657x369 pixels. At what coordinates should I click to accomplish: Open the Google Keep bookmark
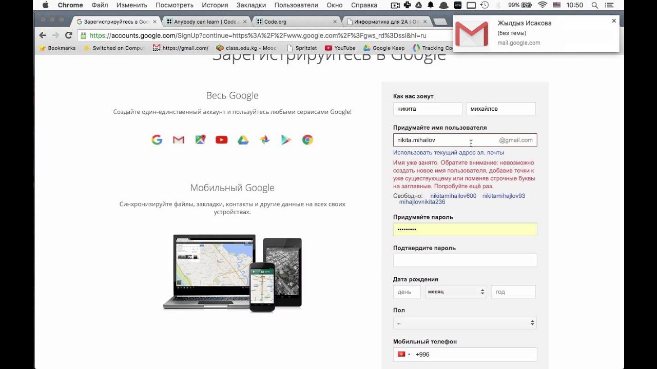384,48
